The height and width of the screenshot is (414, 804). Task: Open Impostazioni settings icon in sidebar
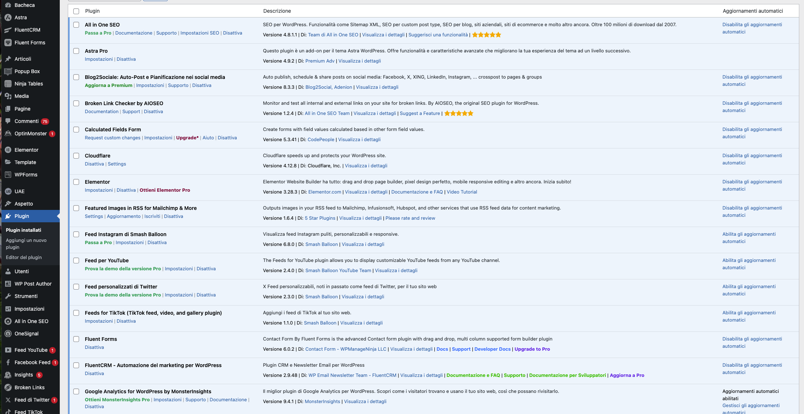point(8,309)
